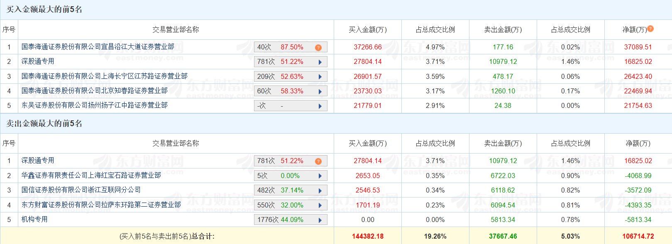
Task: Click blue arrow in buy table's 深股通专用 row
Action: (x=320, y=62)
